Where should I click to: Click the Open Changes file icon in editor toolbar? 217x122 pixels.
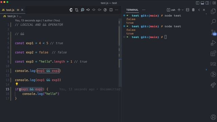point(71,10)
